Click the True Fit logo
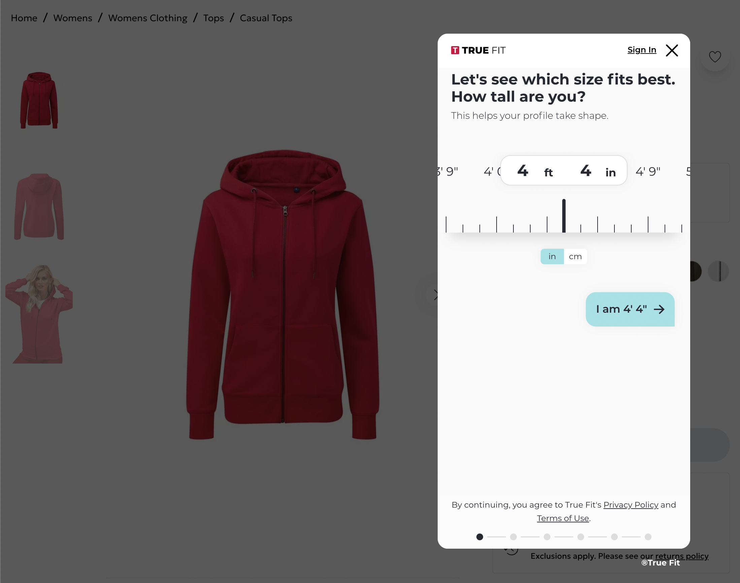The image size is (740, 583). pos(478,50)
